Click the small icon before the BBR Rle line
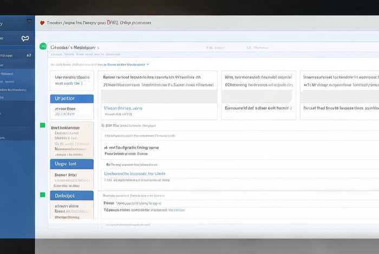 click(x=103, y=125)
